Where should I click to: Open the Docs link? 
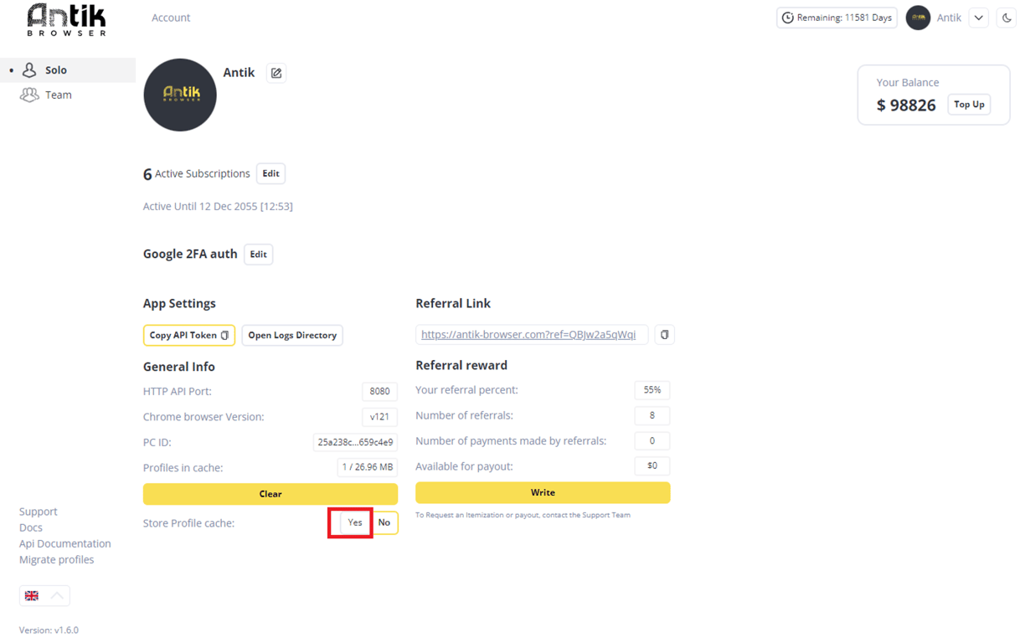coord(31,527)
